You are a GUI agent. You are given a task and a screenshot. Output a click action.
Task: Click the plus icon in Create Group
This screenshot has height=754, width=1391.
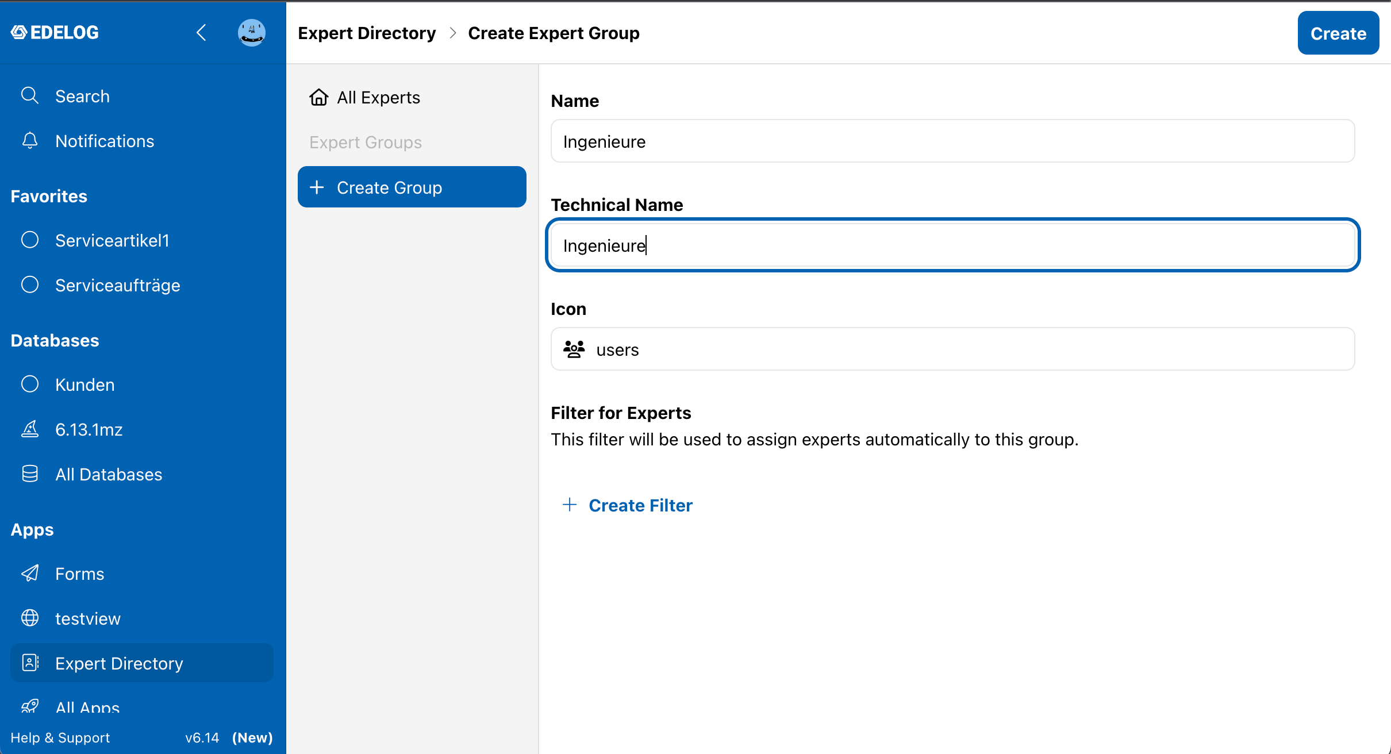click(317, 187)
